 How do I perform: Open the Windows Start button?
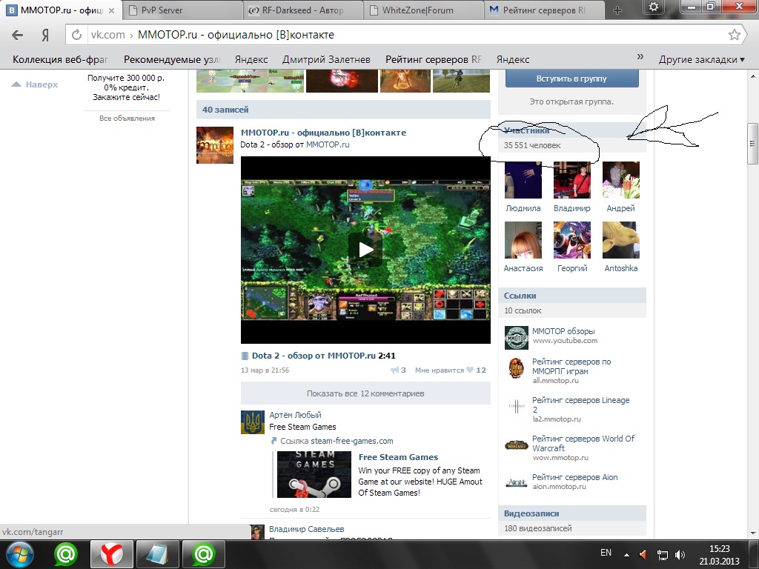(19, 554)
